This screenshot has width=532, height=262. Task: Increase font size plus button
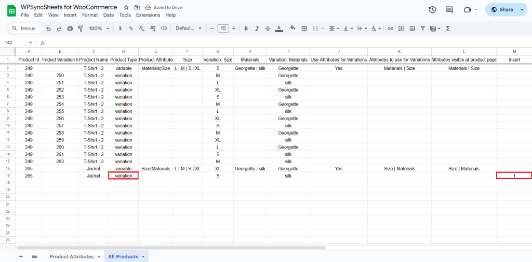(x=234, y=28)
